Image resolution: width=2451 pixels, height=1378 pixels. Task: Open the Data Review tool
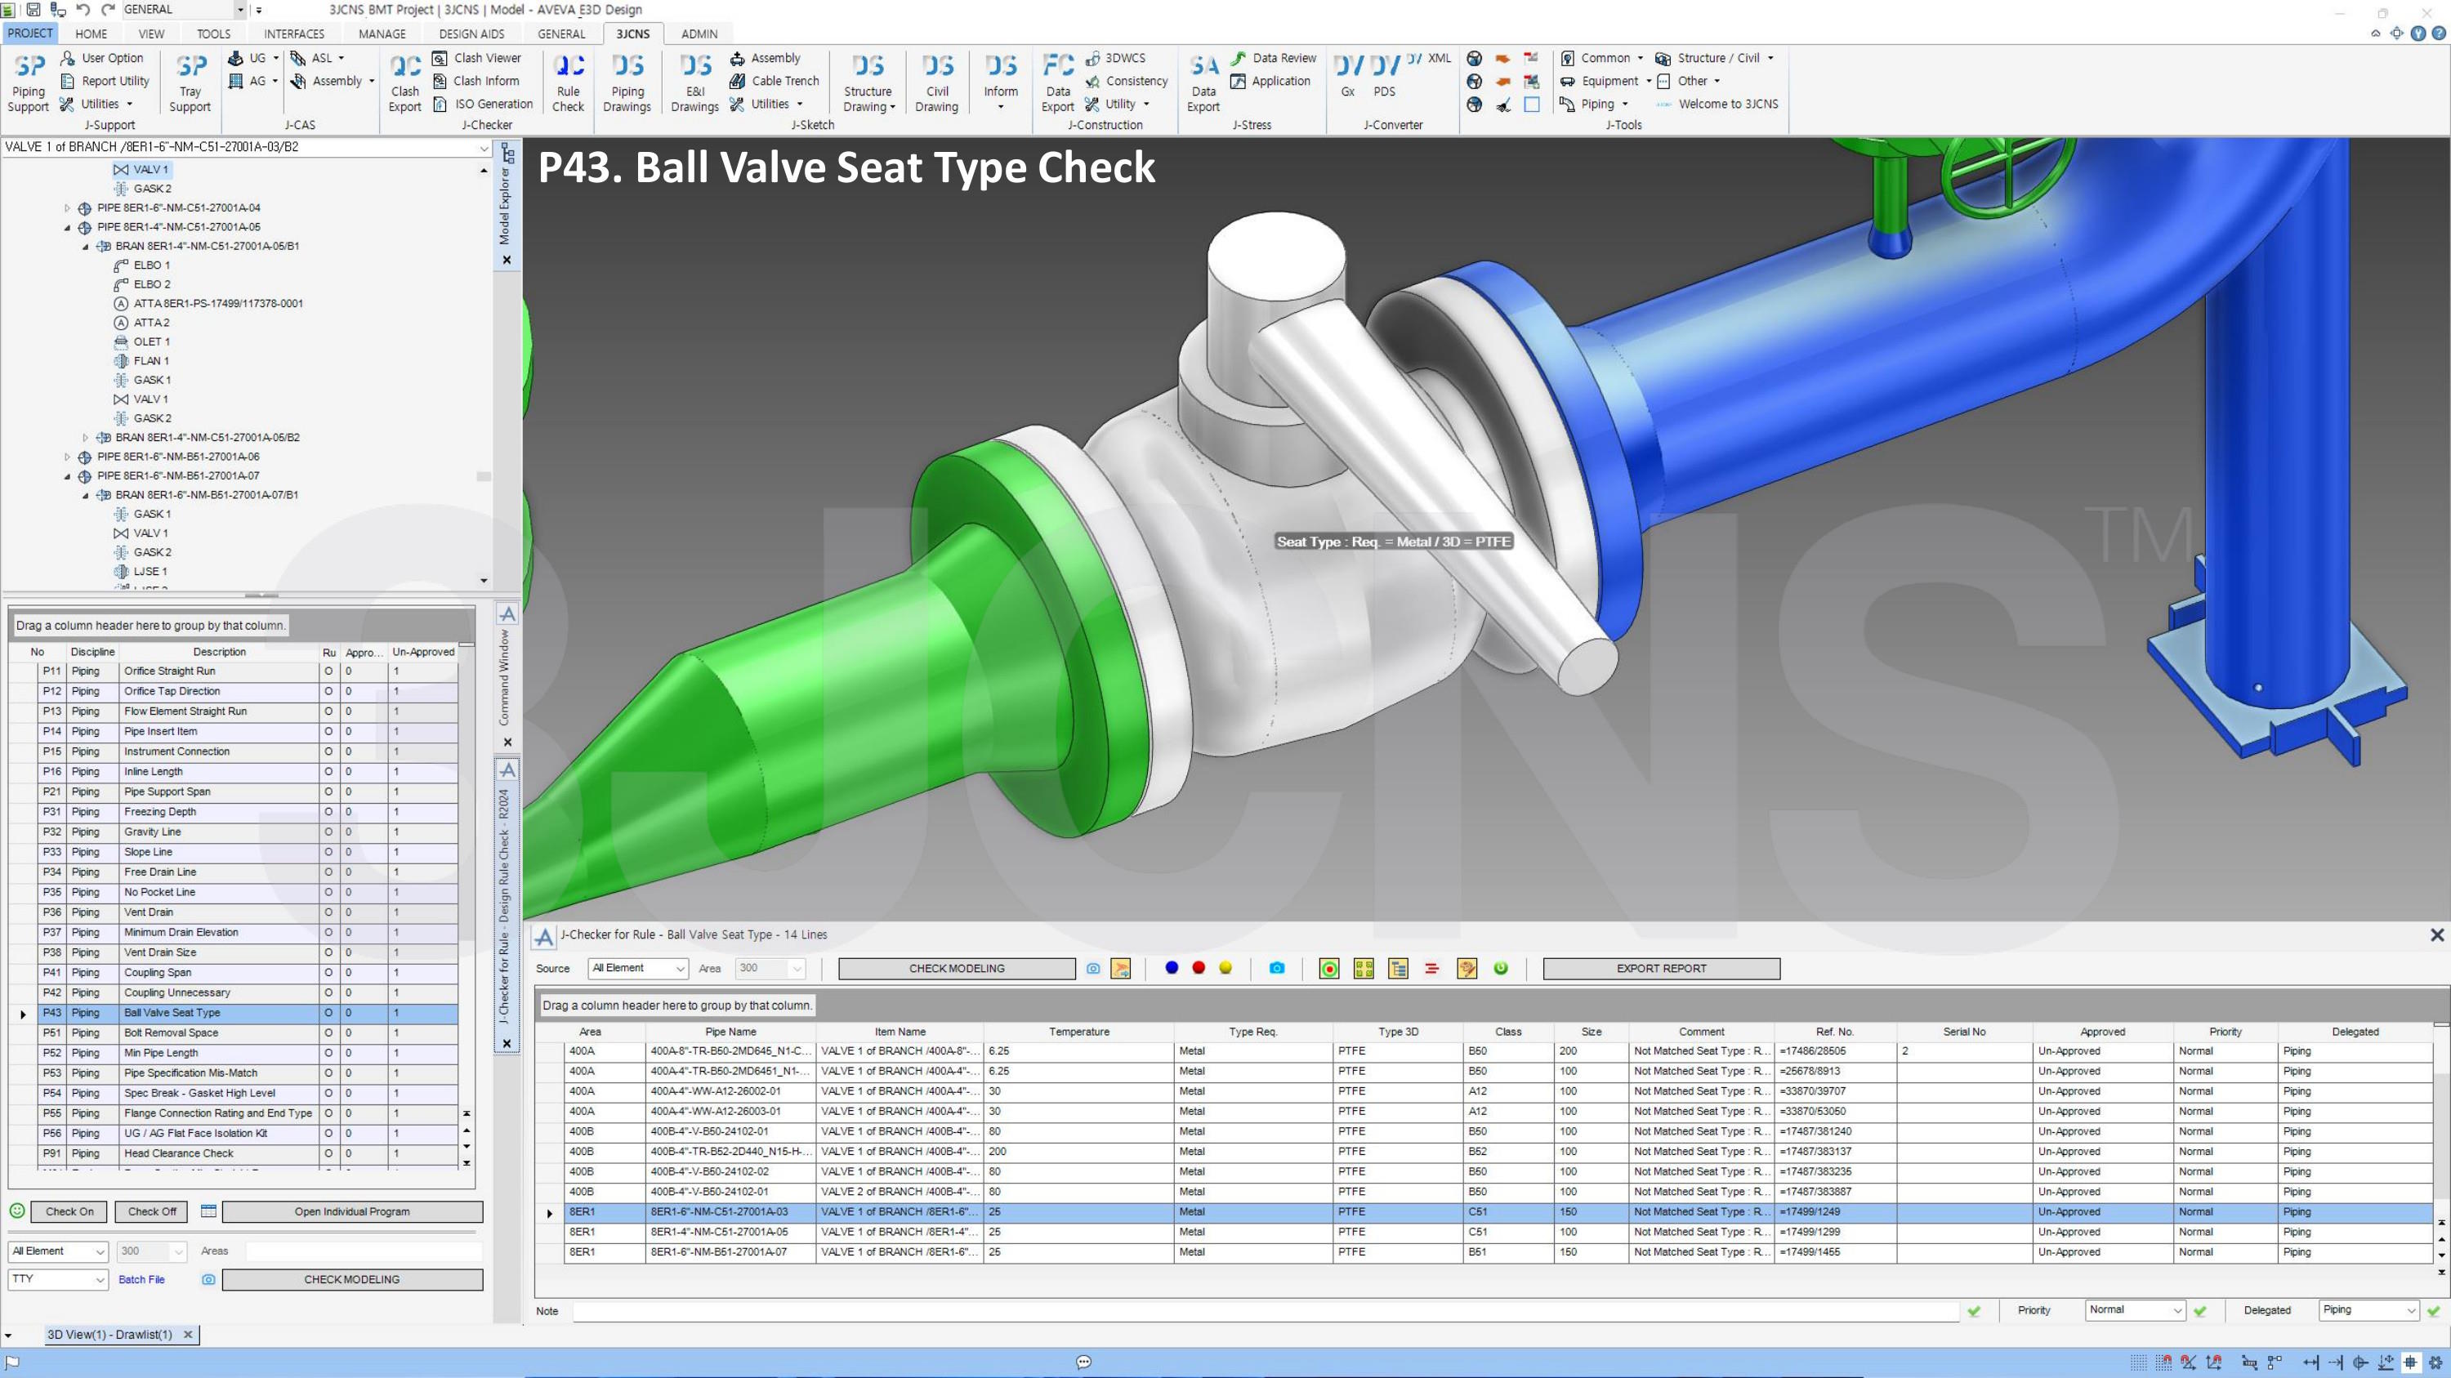(1273, 58)
